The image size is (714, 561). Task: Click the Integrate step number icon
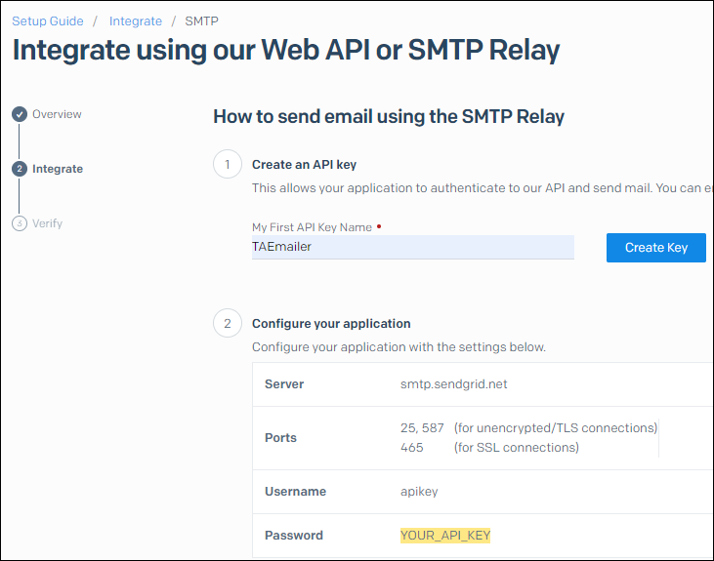20,169
